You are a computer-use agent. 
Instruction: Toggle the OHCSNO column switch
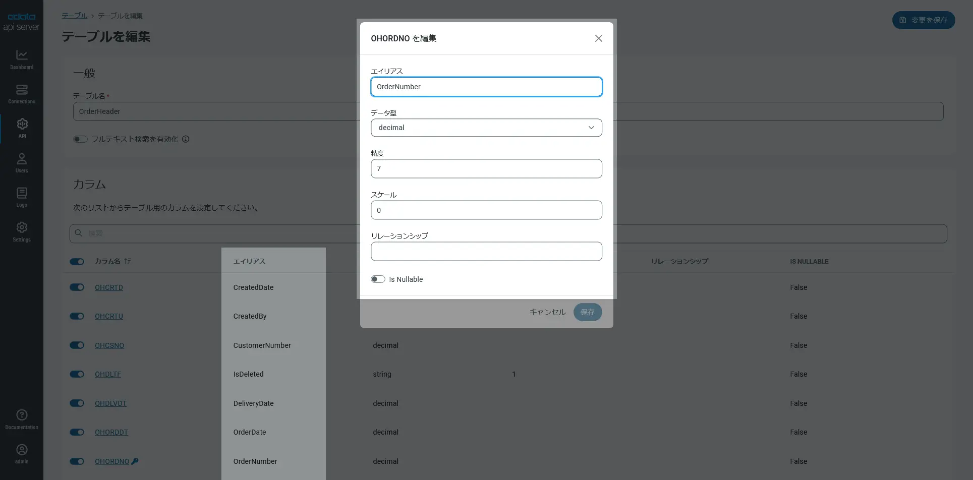[x=77, y=345]
